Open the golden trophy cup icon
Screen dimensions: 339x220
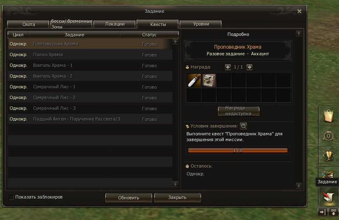328,156
